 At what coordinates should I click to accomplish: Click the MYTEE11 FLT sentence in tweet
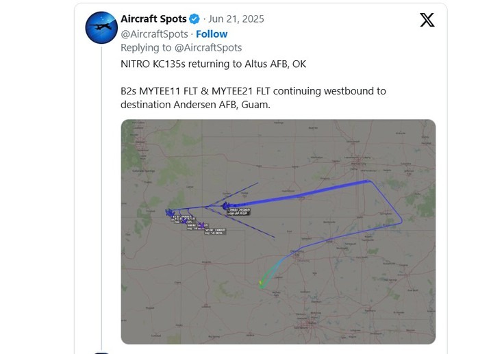point(253,97)
